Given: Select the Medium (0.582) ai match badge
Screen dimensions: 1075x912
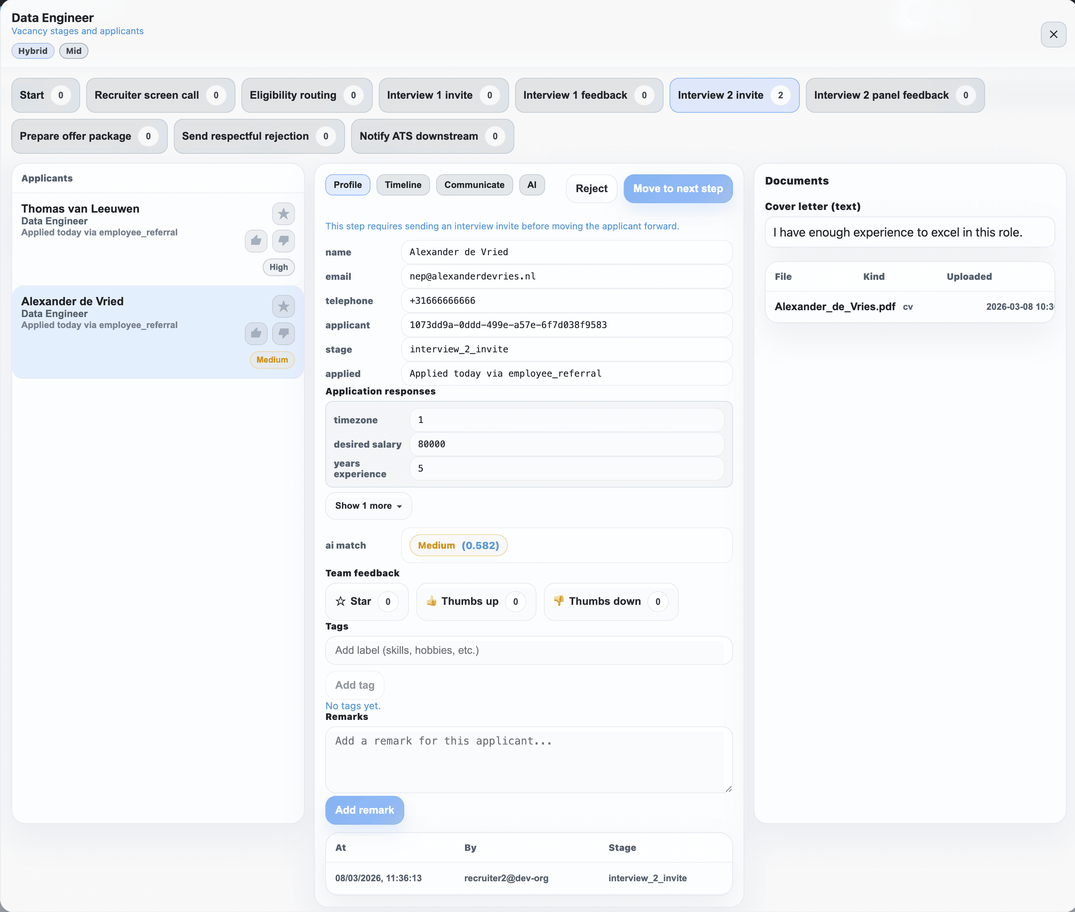Looking at the screenshot, I should click(457, 545).
